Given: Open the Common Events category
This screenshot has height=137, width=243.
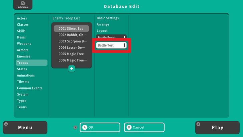Looking at the screenshot, I should pyautogui.click(x=30, y=88).
